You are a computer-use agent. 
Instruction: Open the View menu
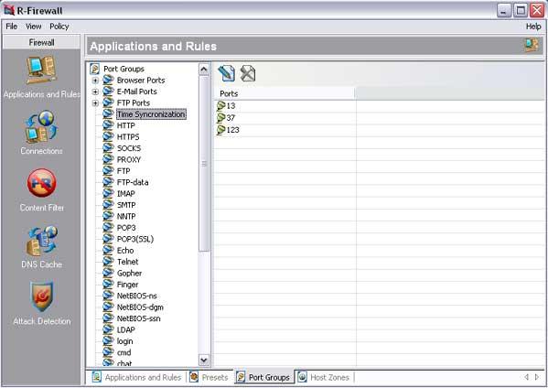[34, 27]
